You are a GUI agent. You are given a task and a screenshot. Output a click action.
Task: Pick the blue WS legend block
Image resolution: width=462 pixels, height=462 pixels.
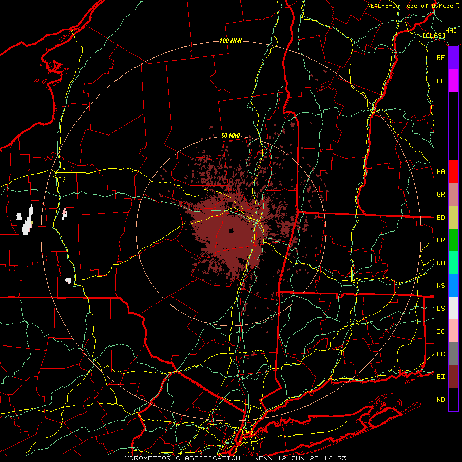453,285
